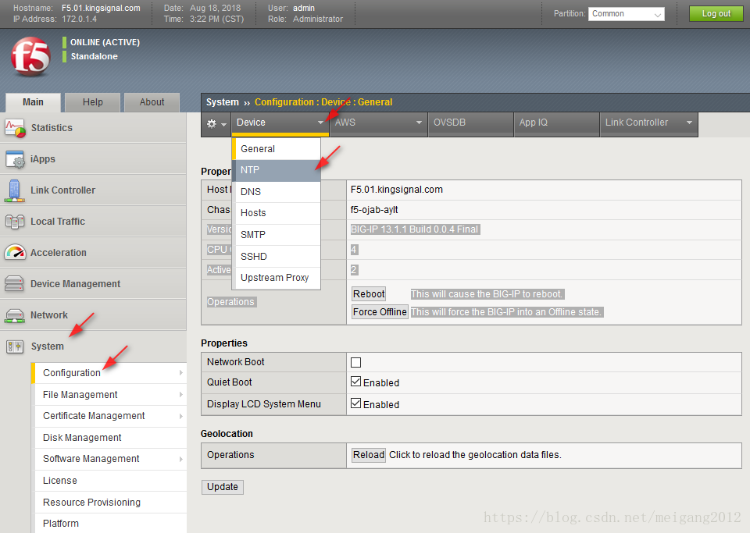Open the OVSDB tab
The height and width of the screenshot is (533, 750).
(x=470, y=123)
